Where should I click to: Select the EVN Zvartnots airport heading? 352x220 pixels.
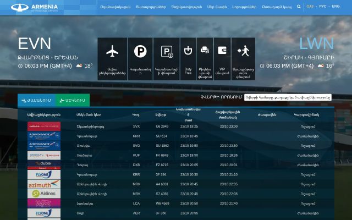35,43
